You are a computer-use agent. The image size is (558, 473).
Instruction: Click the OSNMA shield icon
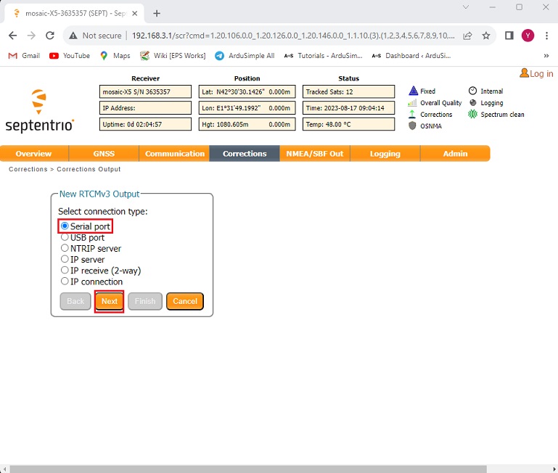coord(413,126)
